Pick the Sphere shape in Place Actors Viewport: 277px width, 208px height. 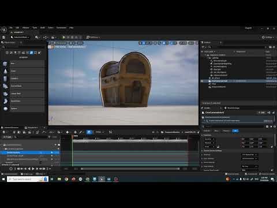[24, 109]
